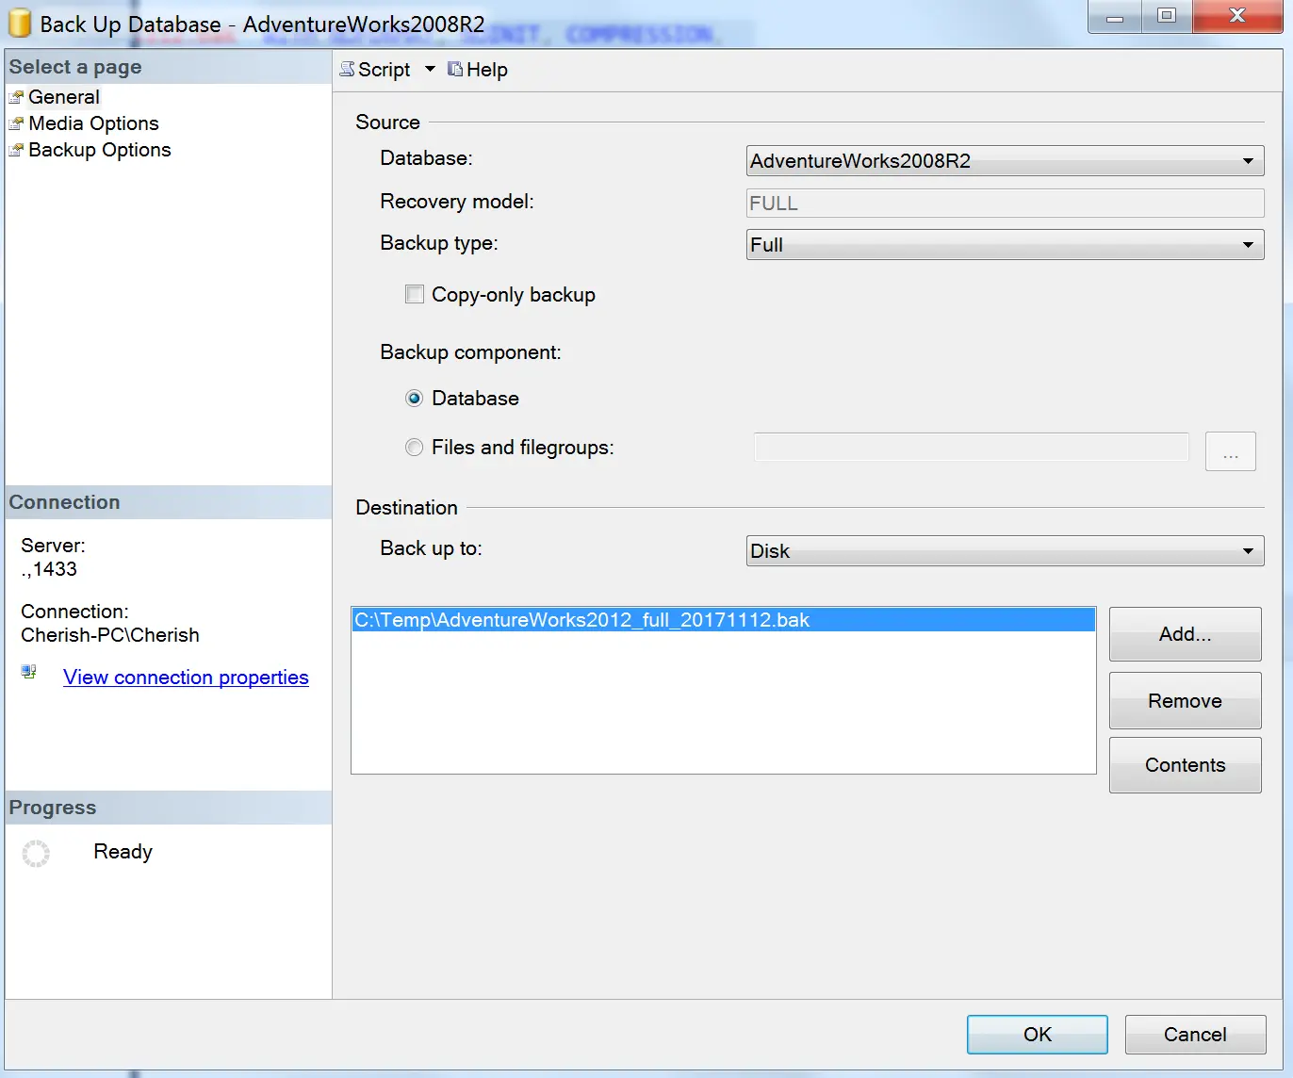Click the progress spinner icon
Image resolution: width=1293 pixels, height=1078 pixels.
pos(36,854)
